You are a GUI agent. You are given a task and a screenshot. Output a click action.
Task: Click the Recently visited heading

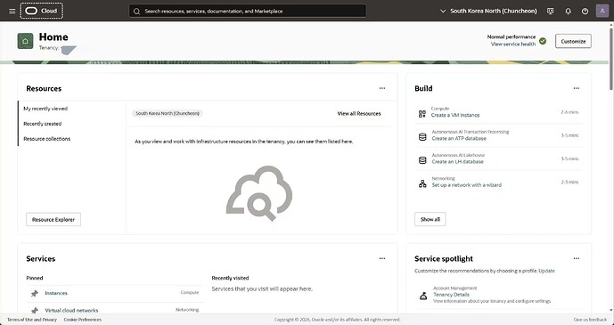pos(230,278)
